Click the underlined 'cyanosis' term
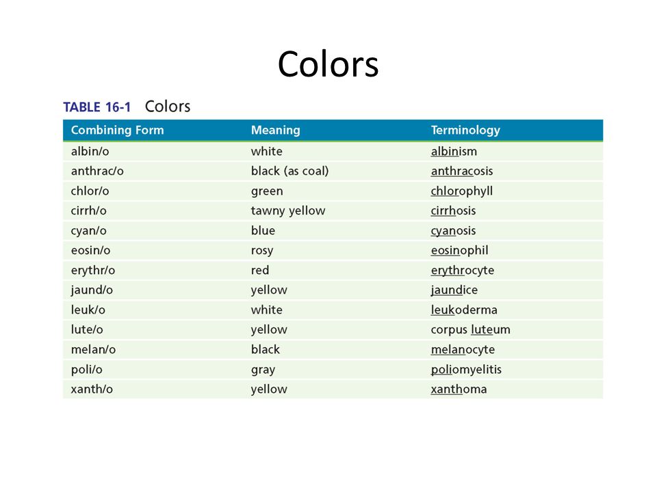Screen dimensions: 657x492 (453, 231)
